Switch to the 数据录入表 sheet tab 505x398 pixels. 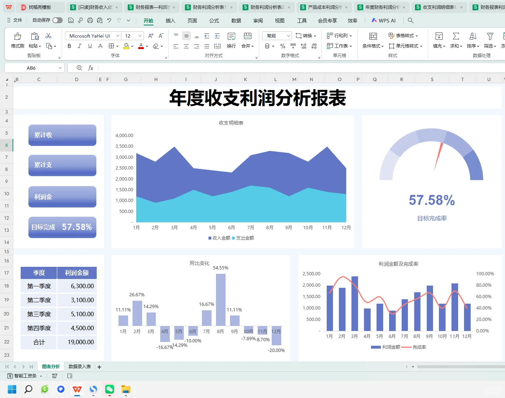coord(80,367)
